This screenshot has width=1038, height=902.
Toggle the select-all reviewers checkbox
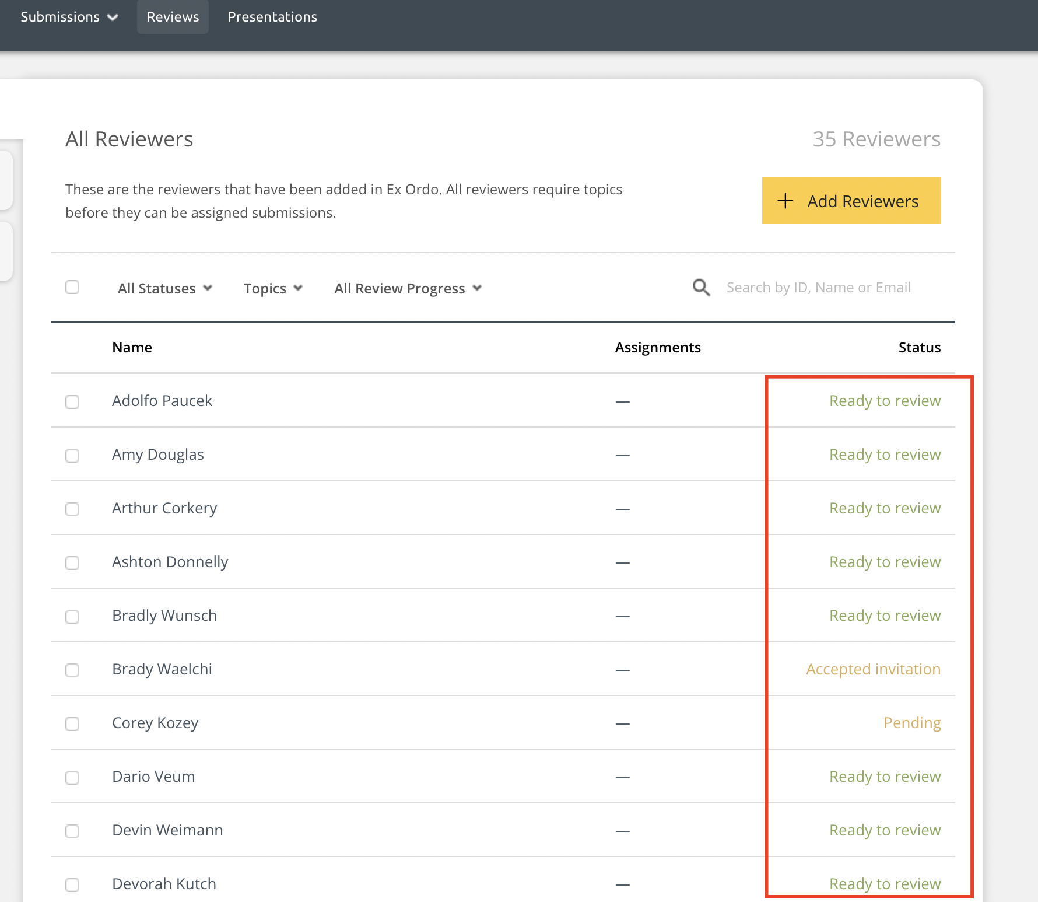[x=72, y=287]
